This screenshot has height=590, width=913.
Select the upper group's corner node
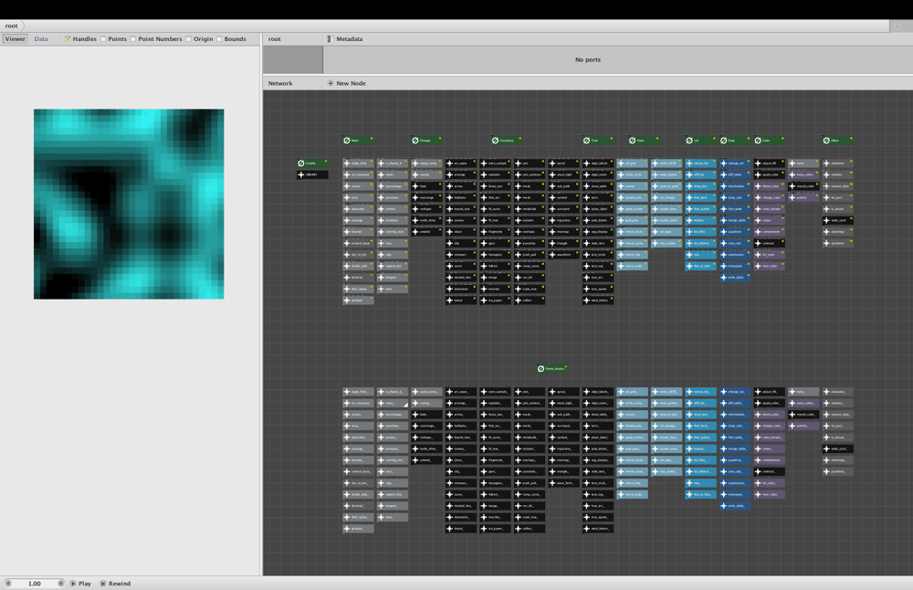pos(633,185)
